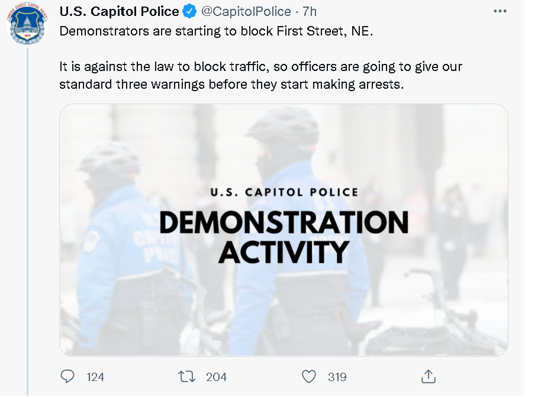Viewport: 541px width, 397px height.
Task: Click the blue verified badge
Action: 189,11
